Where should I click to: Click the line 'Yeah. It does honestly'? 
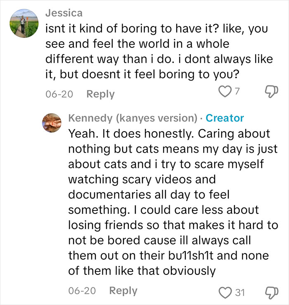(169, 134)
